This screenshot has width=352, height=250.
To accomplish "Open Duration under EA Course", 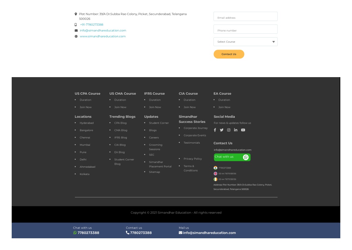I will pyautogui.click(x=224, y=100).
